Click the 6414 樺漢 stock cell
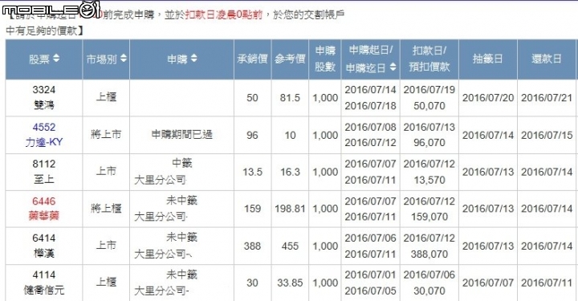Screen dimensions: 578x301 point(44,246)
